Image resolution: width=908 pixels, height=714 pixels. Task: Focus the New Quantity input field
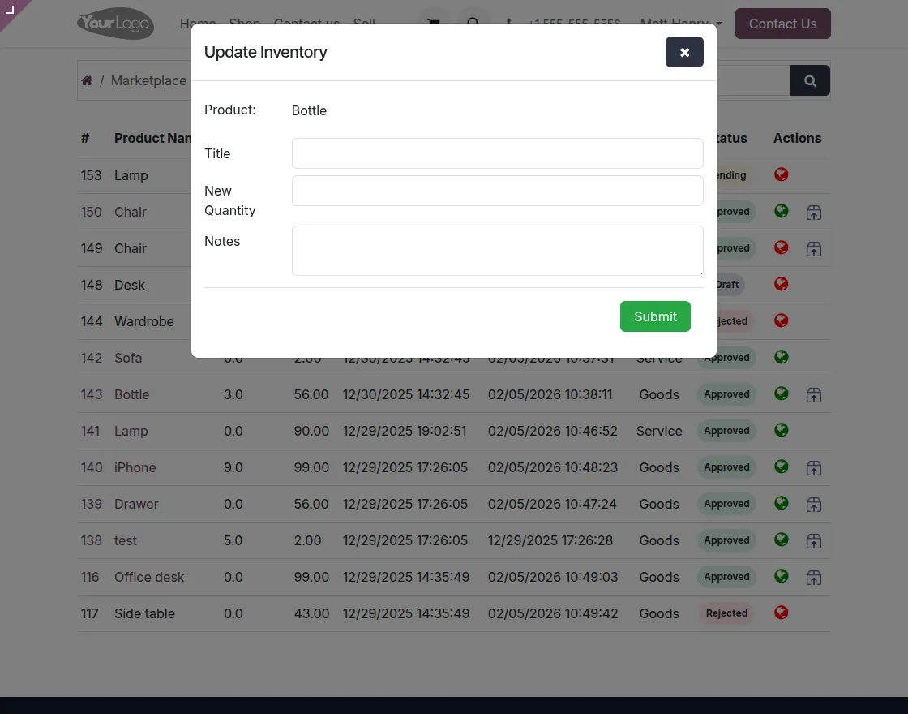(498, 191)
